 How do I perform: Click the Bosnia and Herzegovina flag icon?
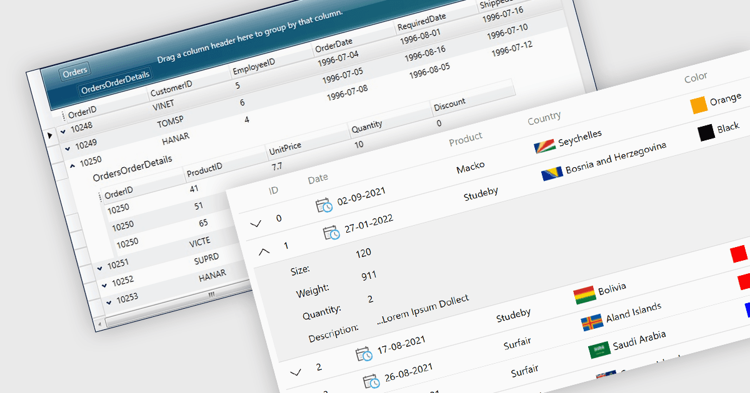(x=552, y=173)
